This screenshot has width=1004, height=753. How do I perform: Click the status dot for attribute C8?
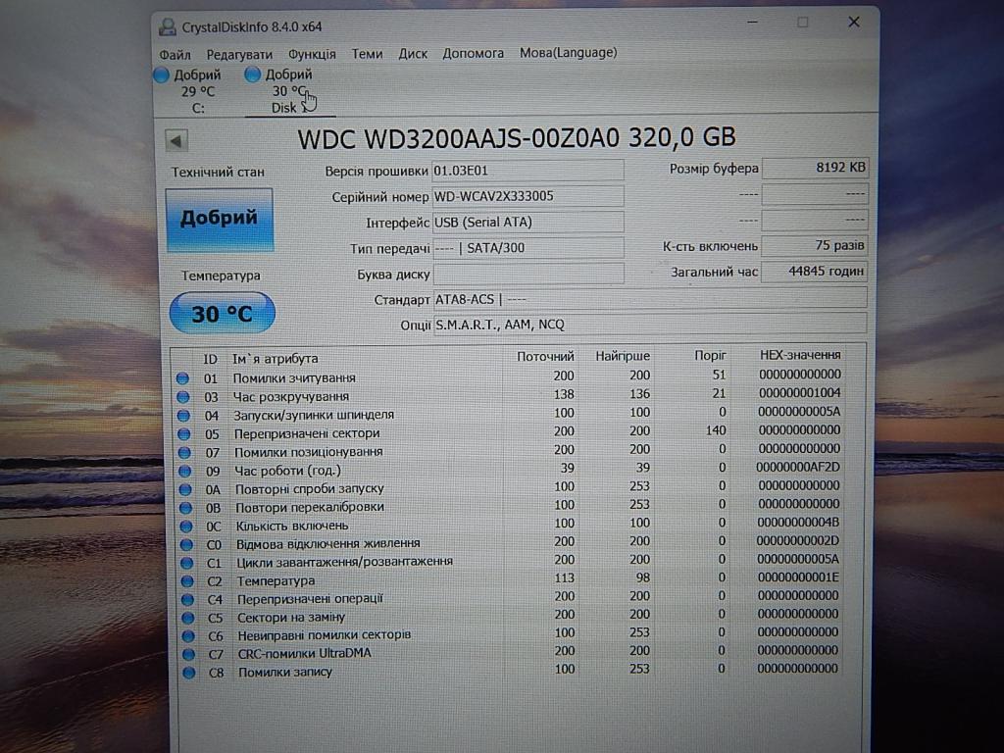tap(189, 673)
